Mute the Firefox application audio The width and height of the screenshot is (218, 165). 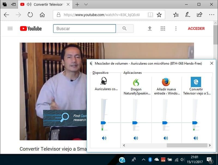[166, 138]
